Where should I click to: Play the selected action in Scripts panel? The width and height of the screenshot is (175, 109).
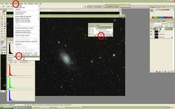click(x=101, y=35)
